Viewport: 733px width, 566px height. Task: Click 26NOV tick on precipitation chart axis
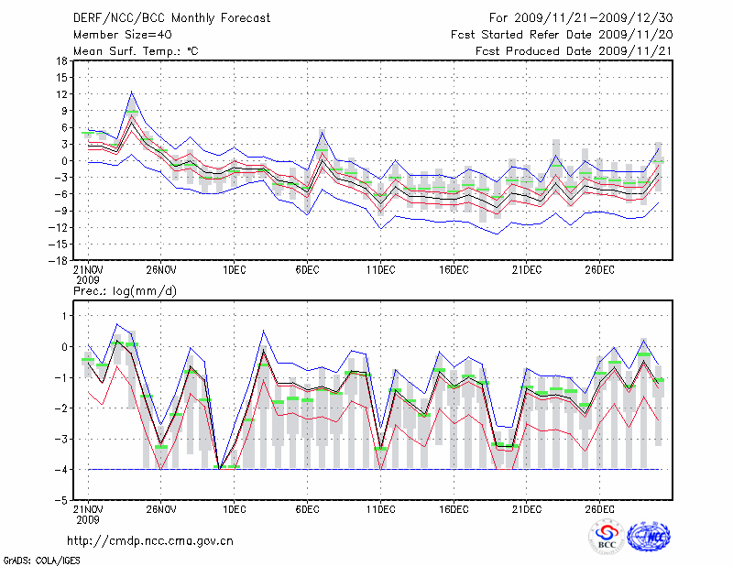pyautogui.click(x=160, y=510)
